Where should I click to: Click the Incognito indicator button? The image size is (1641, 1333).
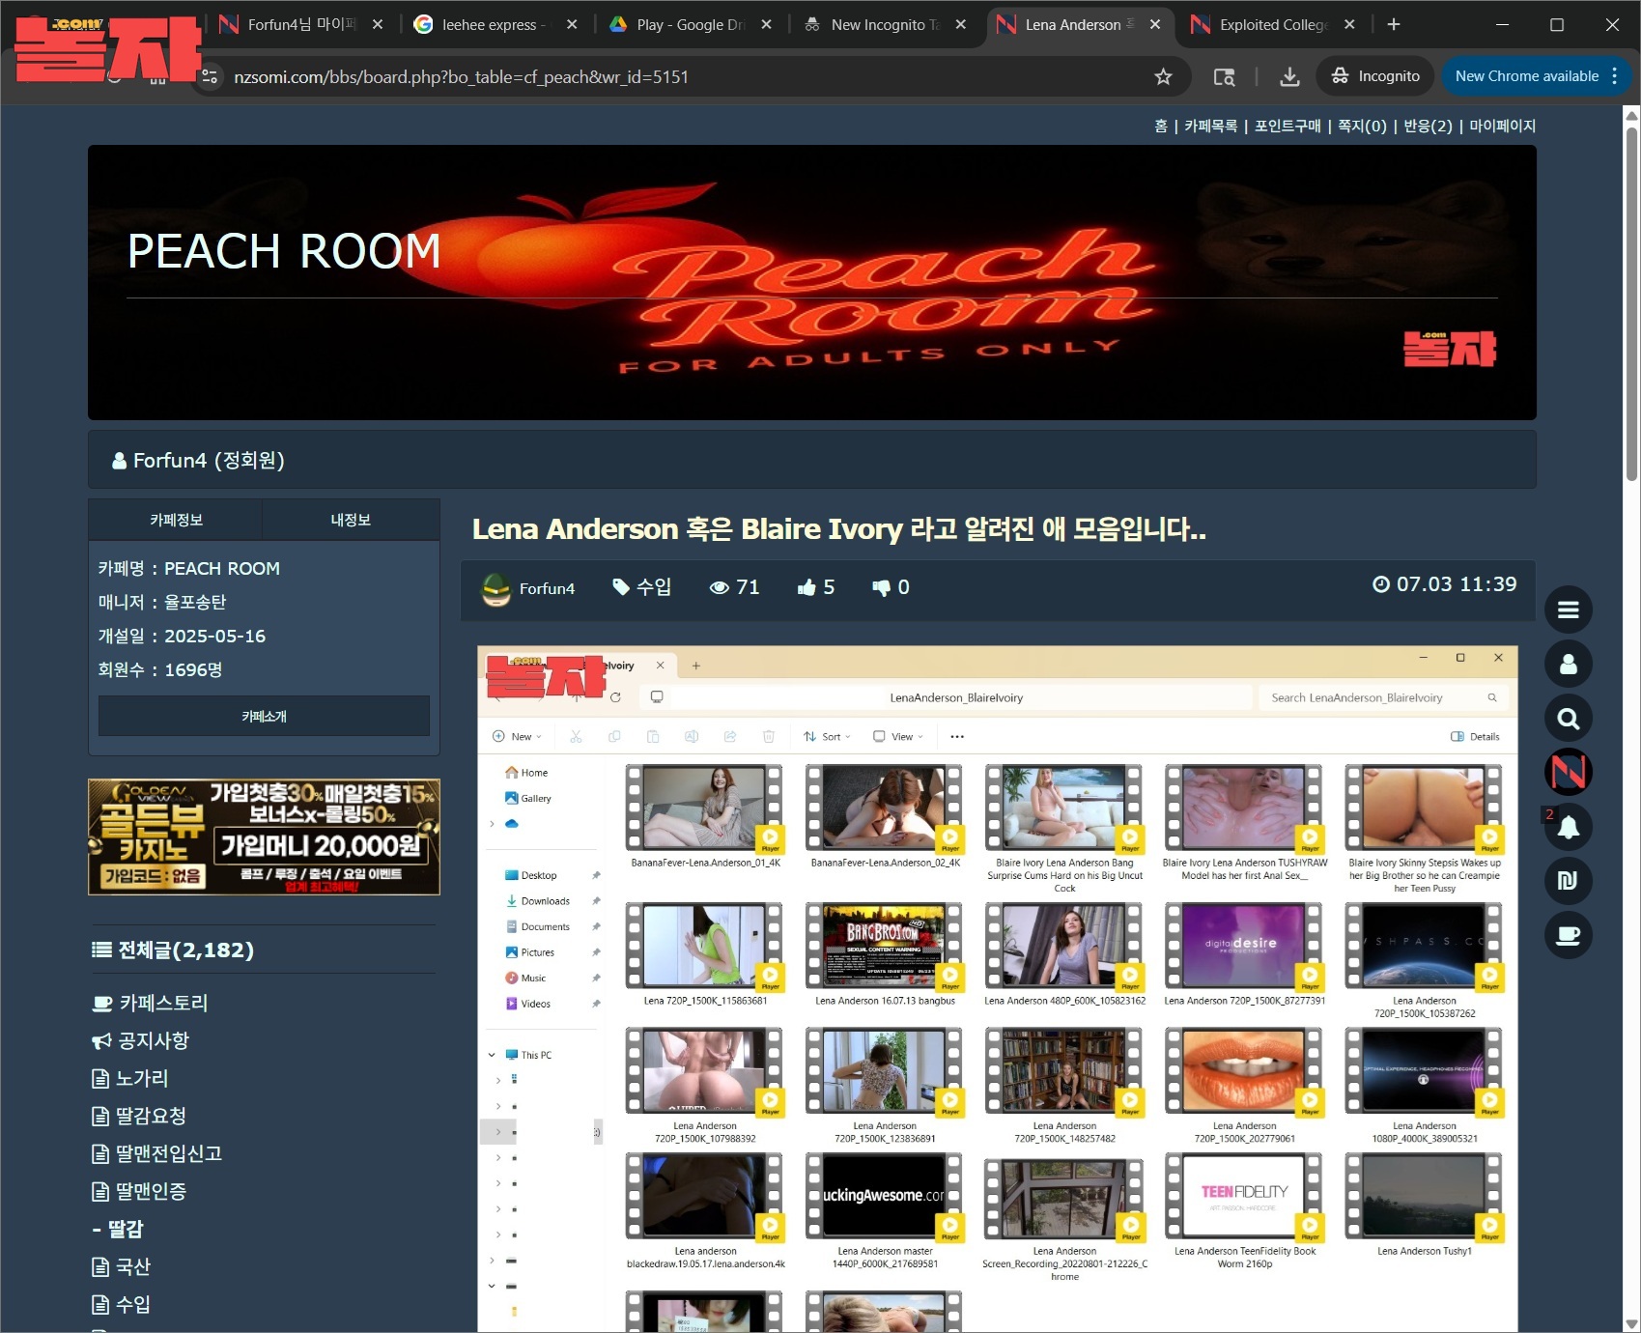pyautogui.click(x=1375, y=76)
